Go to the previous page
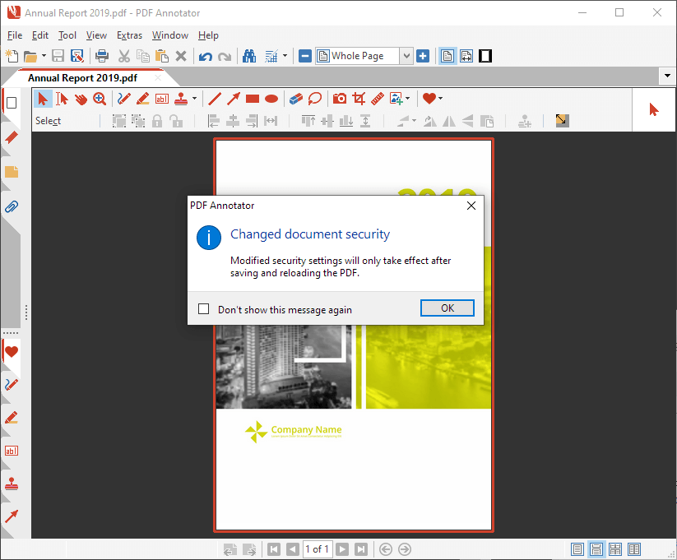Viewport: 677px width, 560px height. (x=293, y=549)
